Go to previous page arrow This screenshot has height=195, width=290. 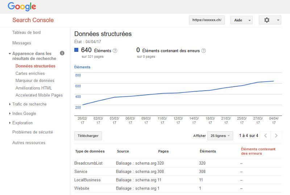point(265,136)
